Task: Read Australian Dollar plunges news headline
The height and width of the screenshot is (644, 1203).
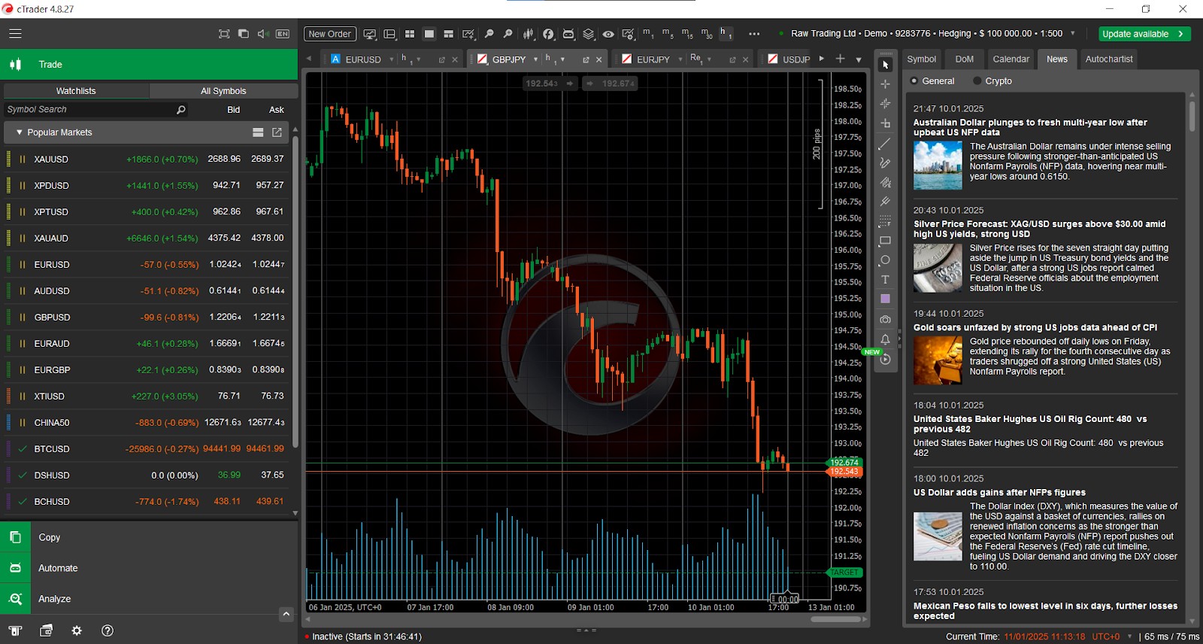Action: pyautogui.click(x=1030, y=127)
